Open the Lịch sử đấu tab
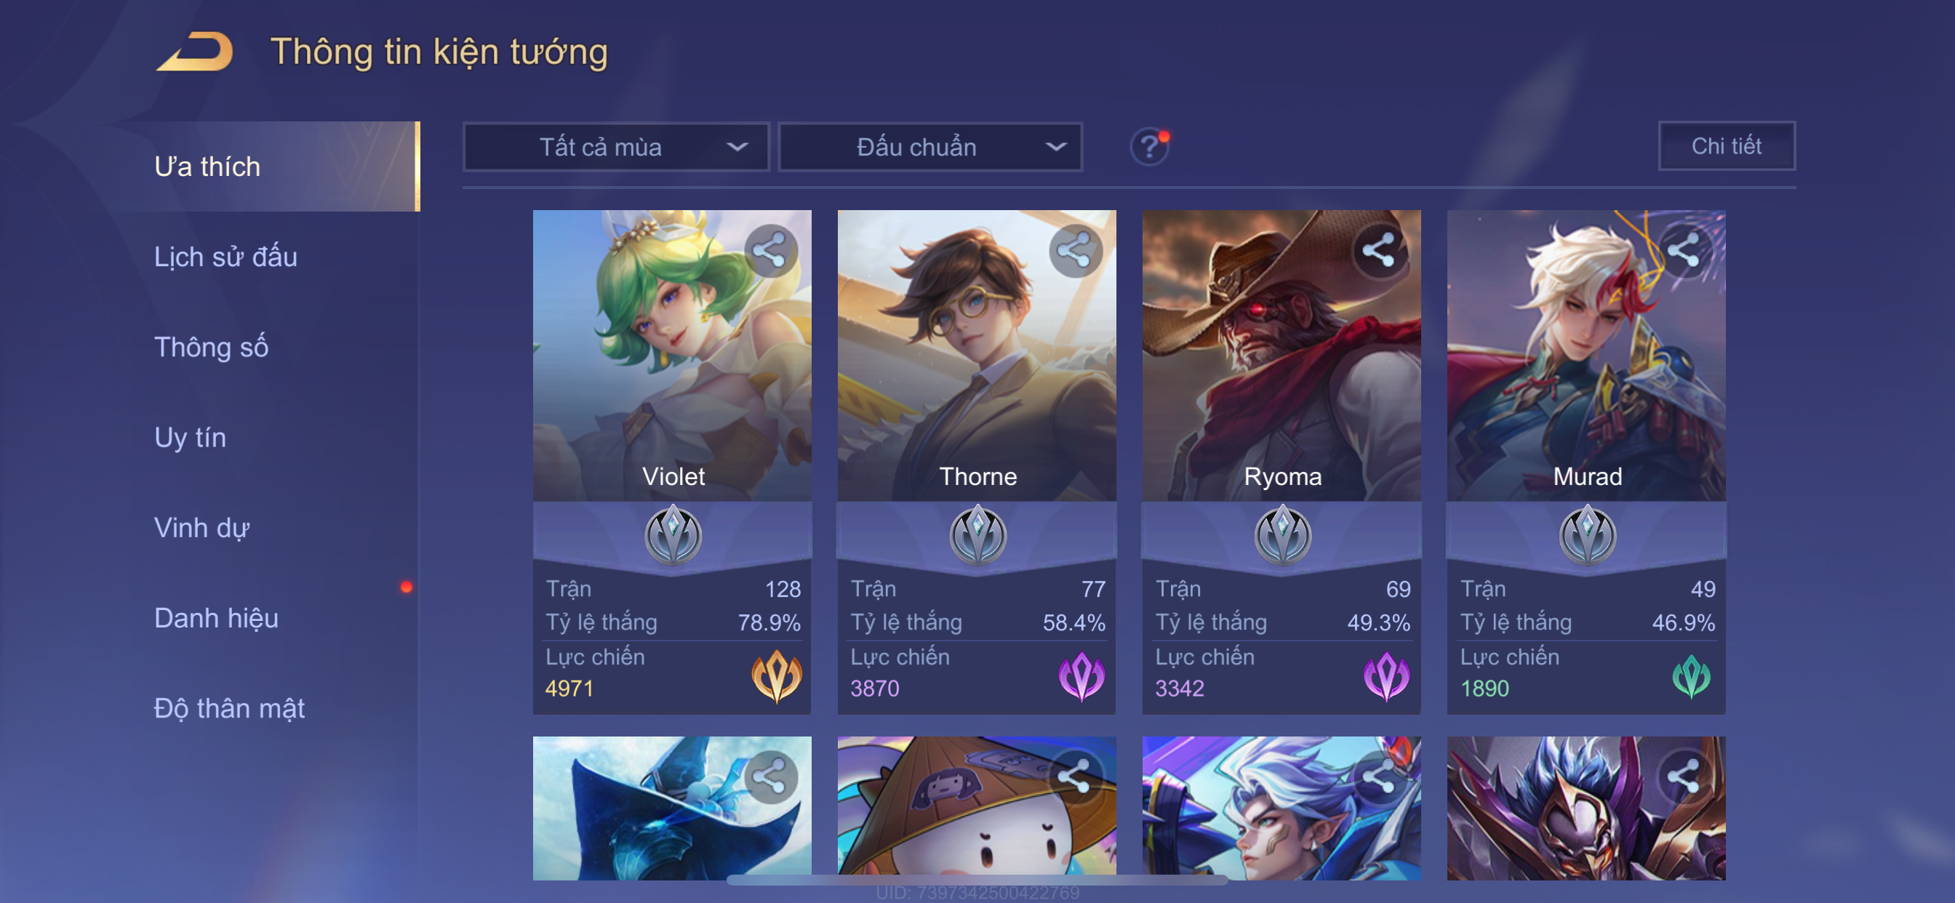This screenshot has width=1955, height=903. click(x=225, y=257)
